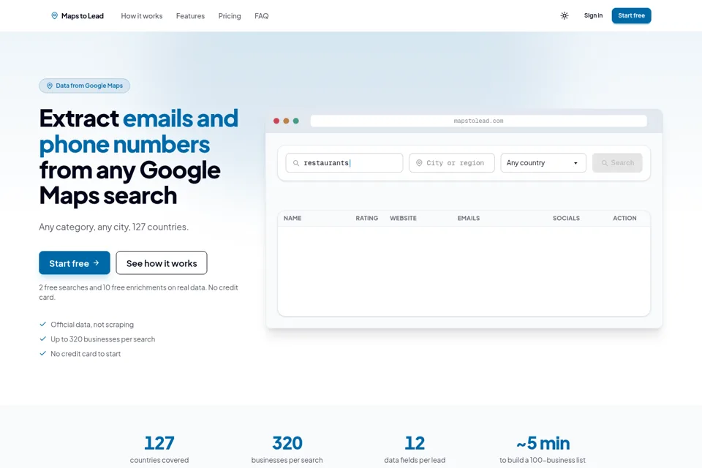Image resolution: width=702 pixels, height=468 pixels.
Task: Click the location pin icon in City field
Action: point(419,163)
